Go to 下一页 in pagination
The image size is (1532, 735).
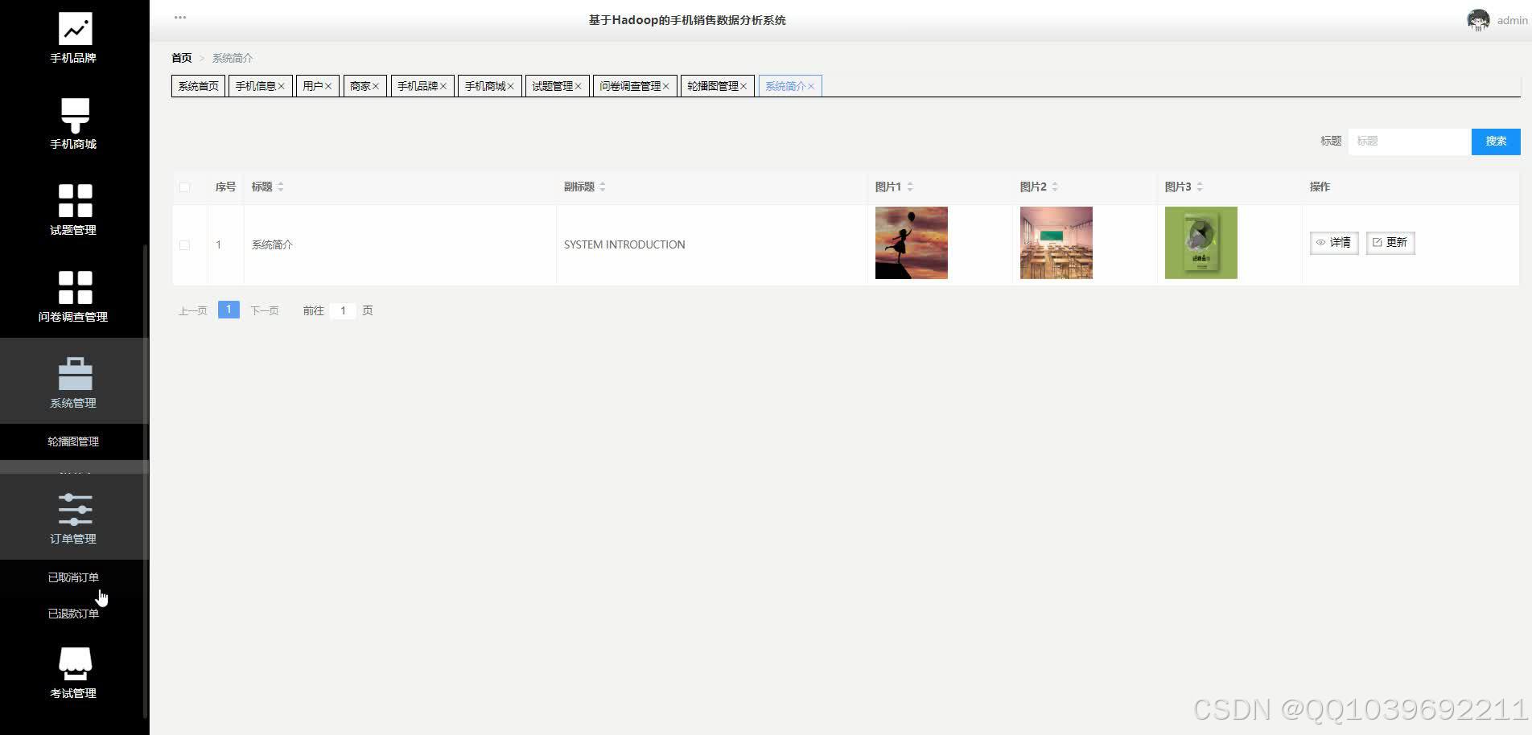coord(264,310)
